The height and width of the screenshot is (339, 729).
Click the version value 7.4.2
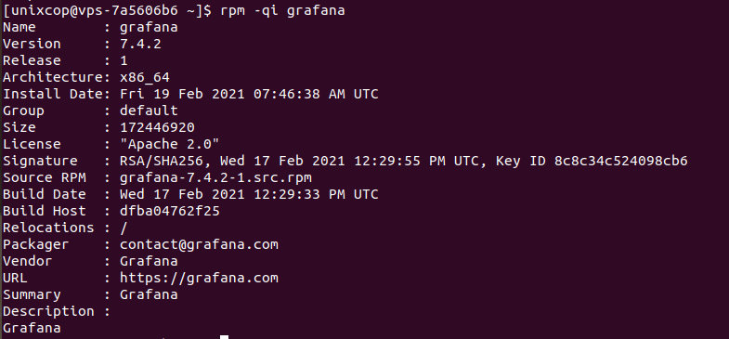[140, 44]
